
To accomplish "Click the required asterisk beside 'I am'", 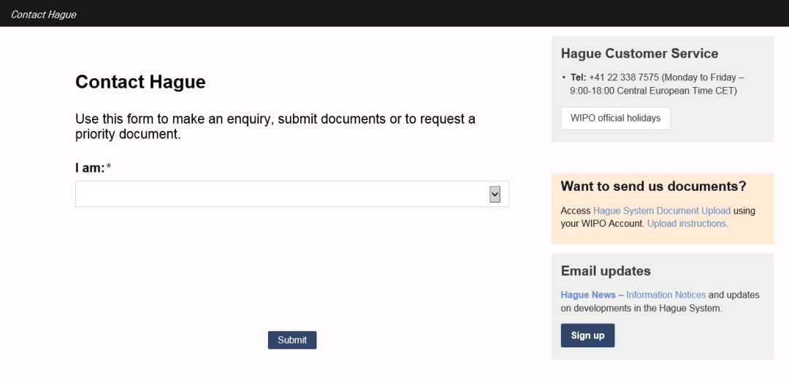I will 109,167.
